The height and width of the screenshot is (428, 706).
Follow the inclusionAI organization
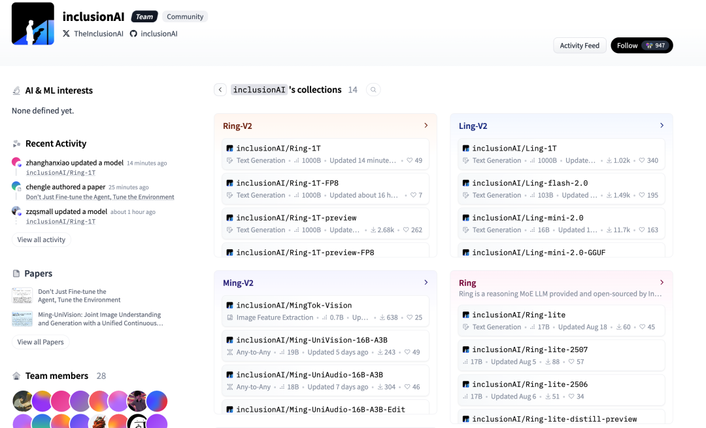(641, 46)
